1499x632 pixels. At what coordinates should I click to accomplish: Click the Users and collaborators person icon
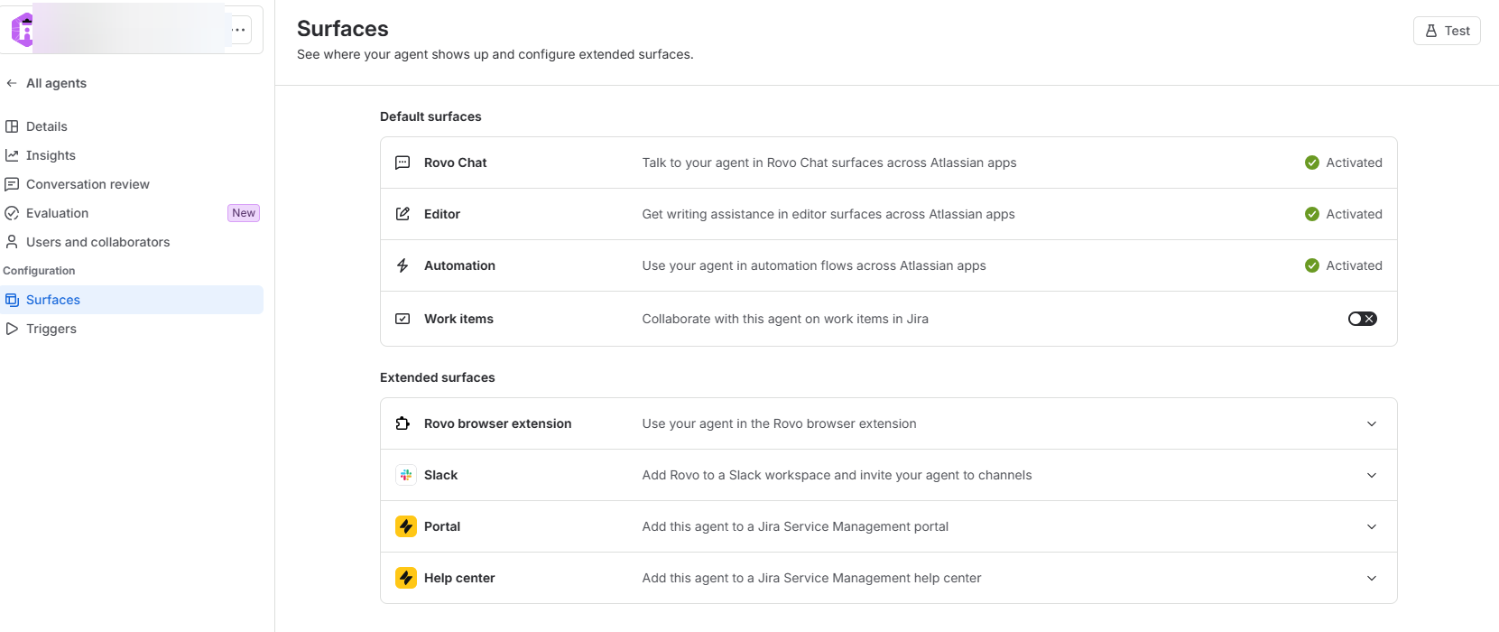point(12,242)
